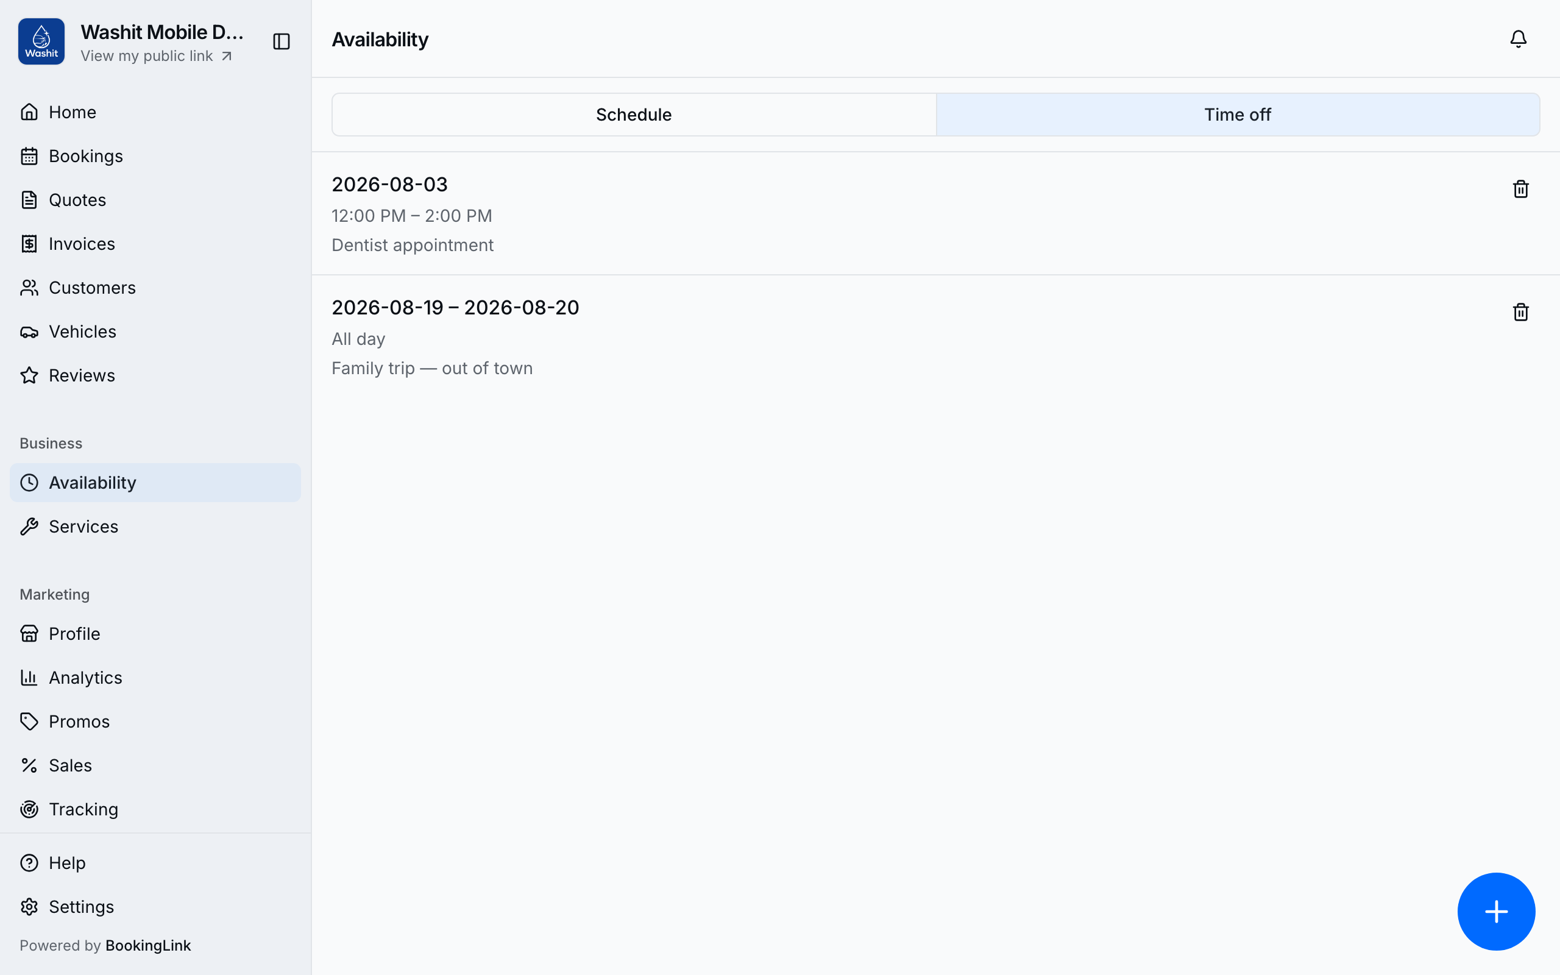
Task: Click the All day label
Action: click(x=358, y=339)
